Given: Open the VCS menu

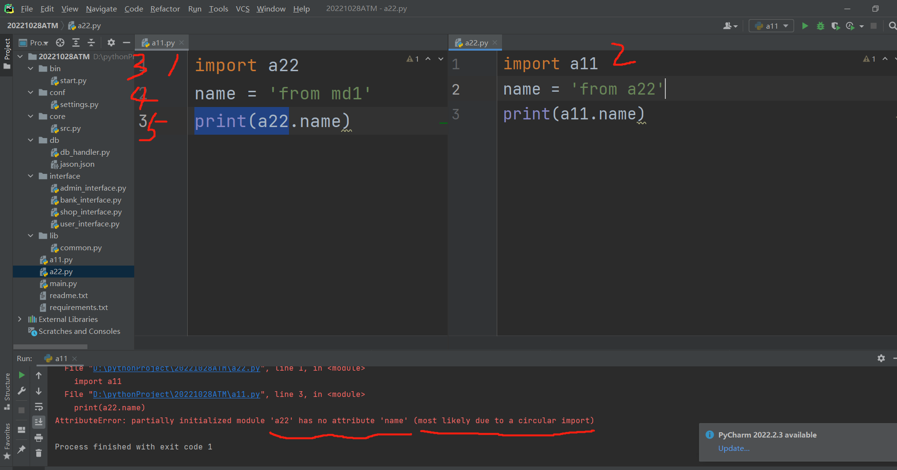Looking at the screenshot, I should point(243,9).
